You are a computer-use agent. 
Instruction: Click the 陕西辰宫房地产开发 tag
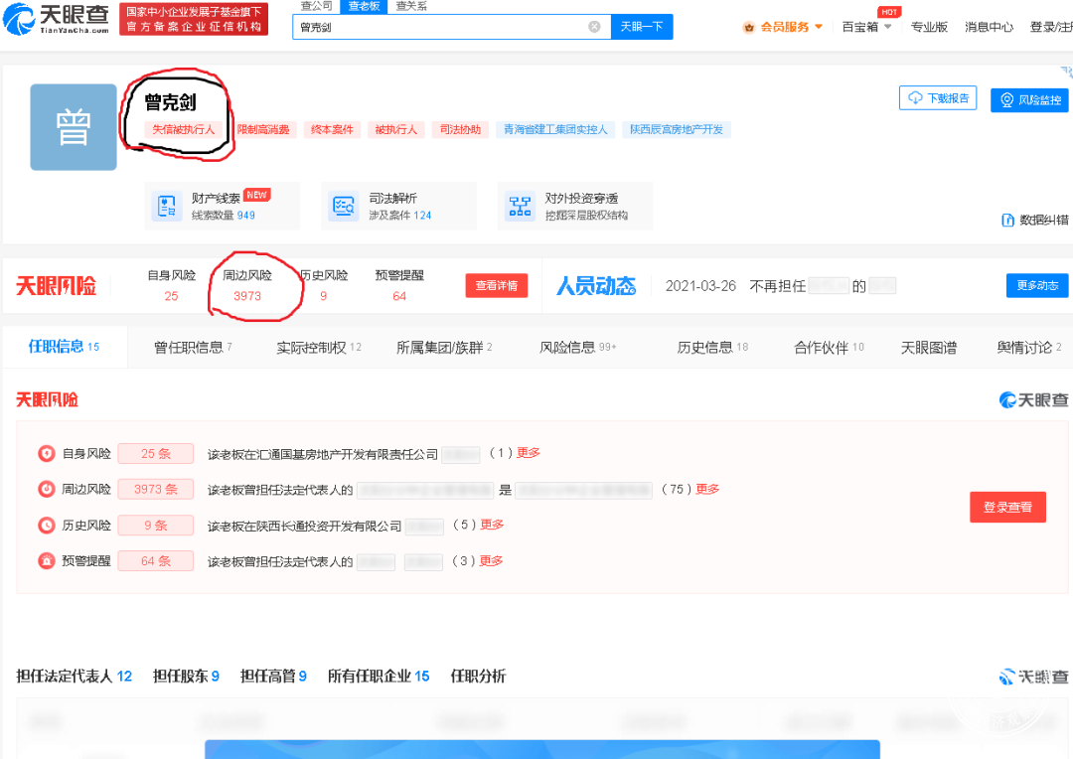click(x=677, y=129)
